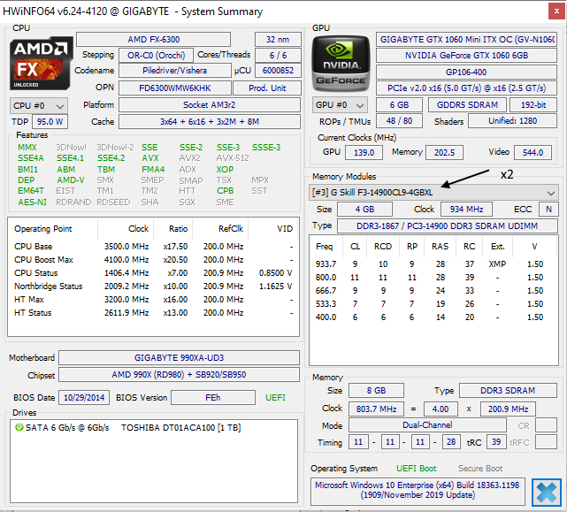Click the blue X close summary button
Screen dimensions: 567x512
547,493
